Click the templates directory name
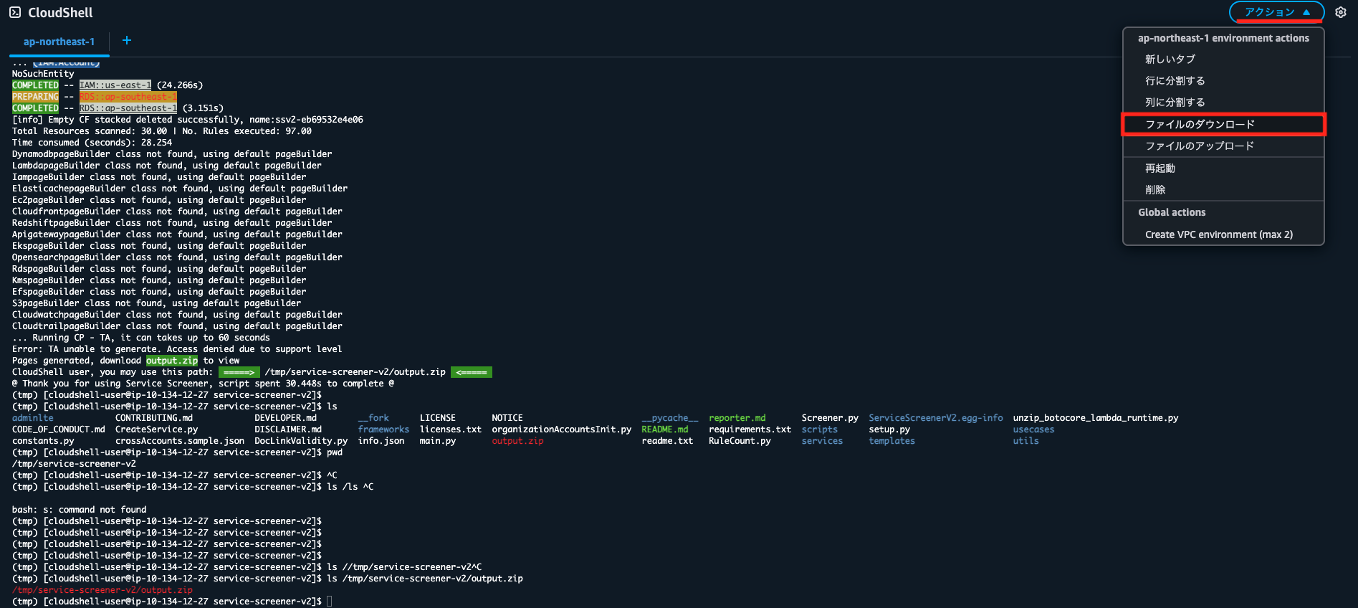 click(892, 441)
